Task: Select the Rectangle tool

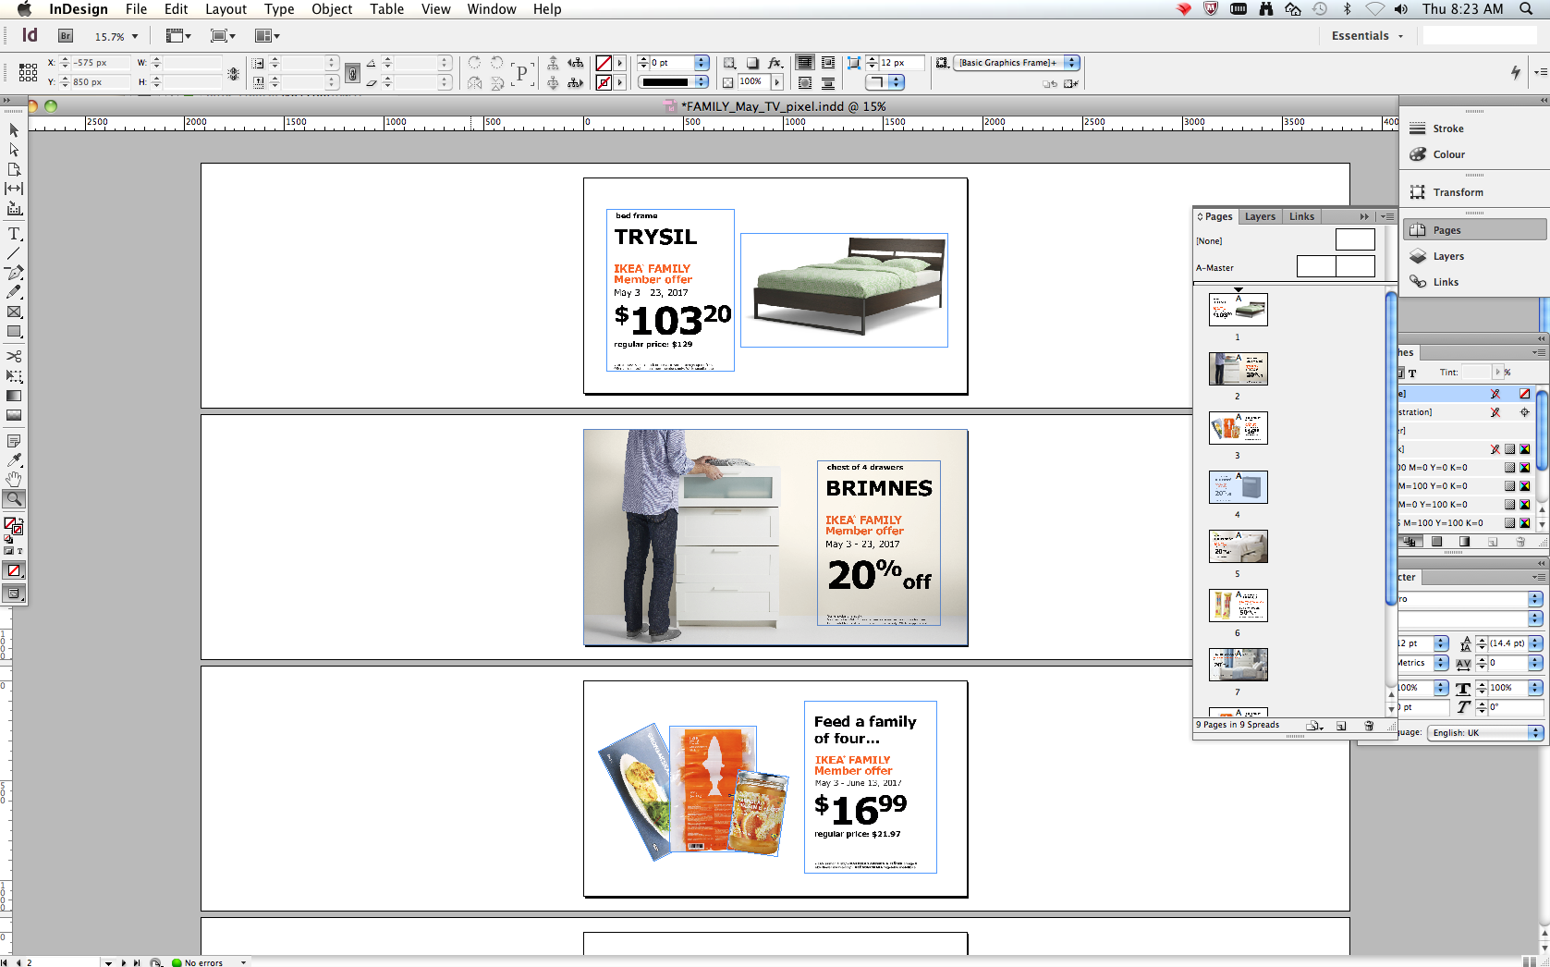Action: (x=14, y=332)
